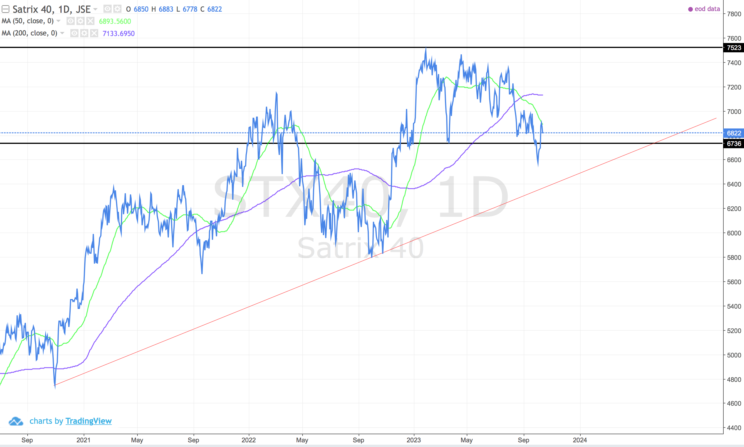
Task: Click the low price value 6778
Action: (190, 9)
